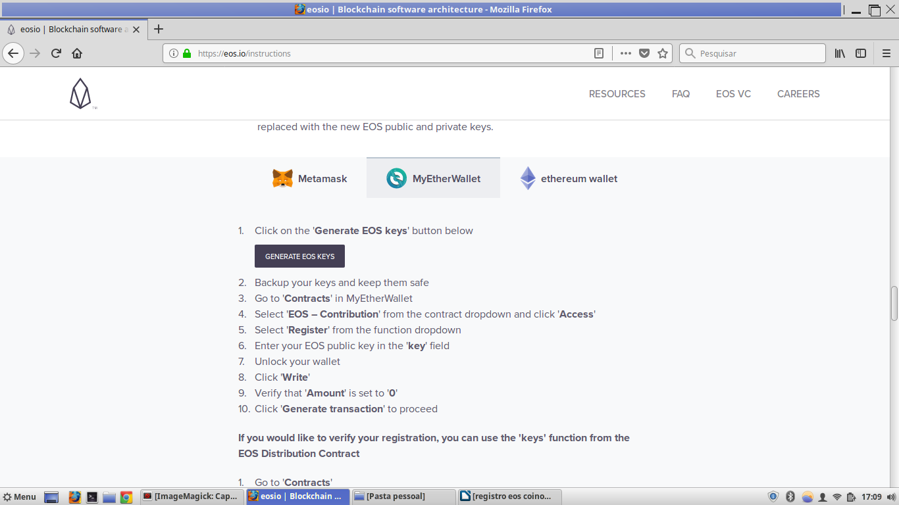Bookmark this page with the star
This screenshot has width=899, height=505.
663,53
